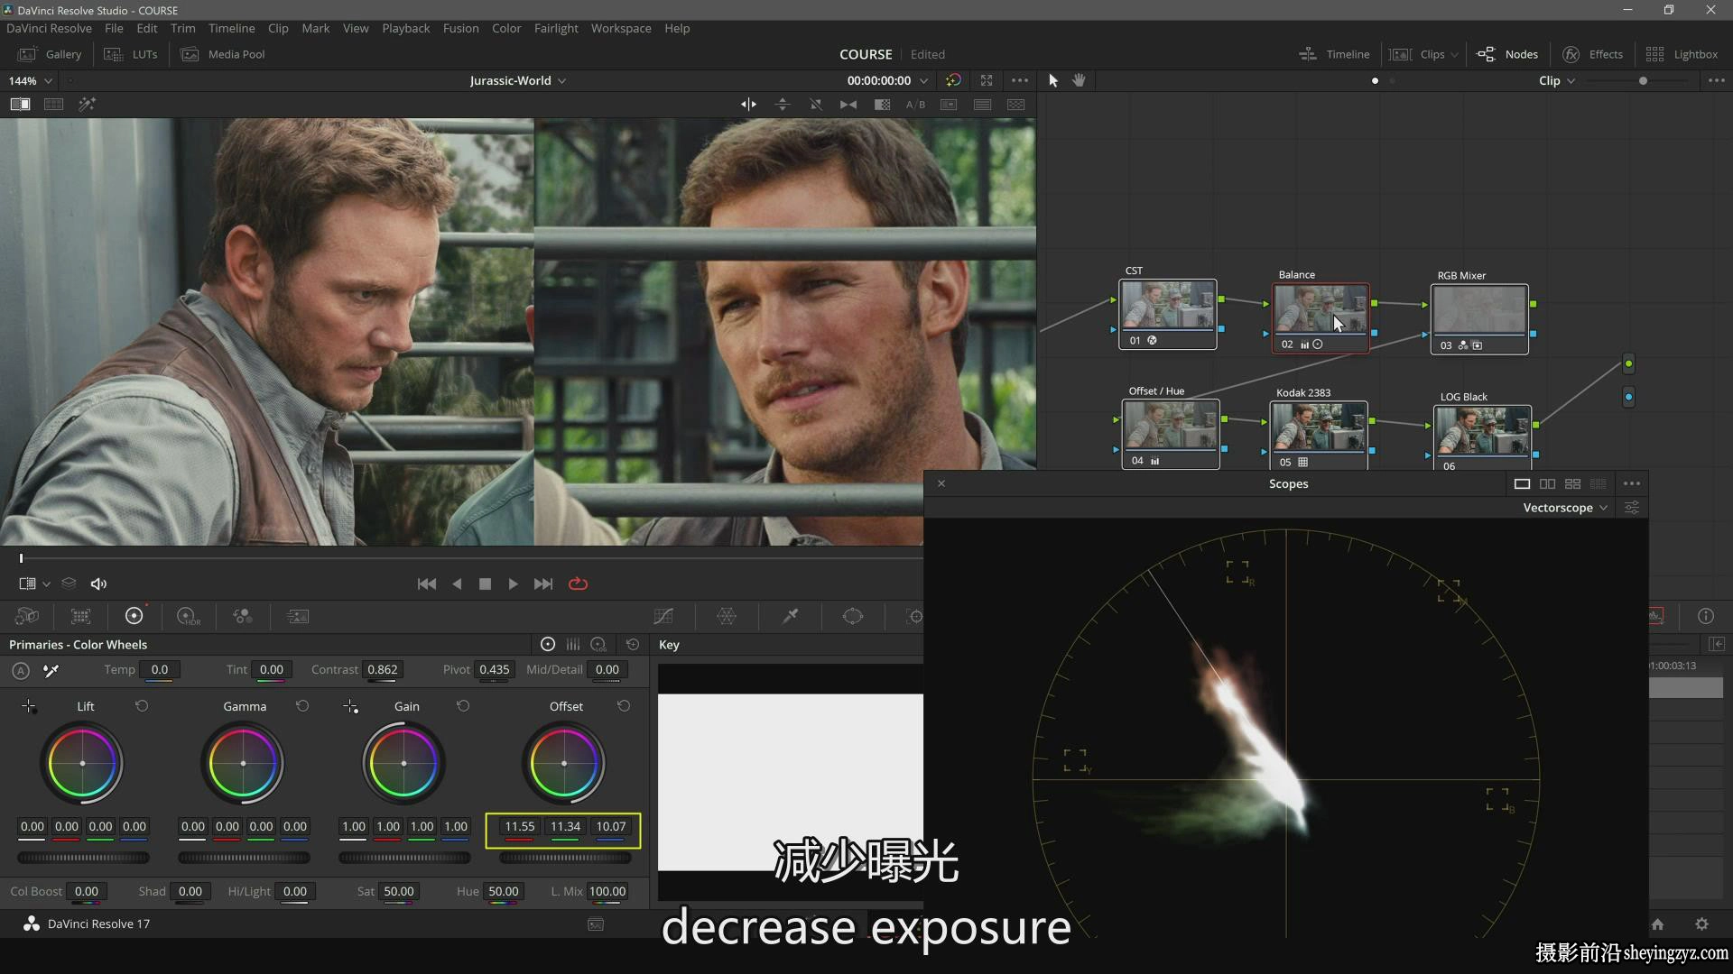Image resolution: width=1733 pixels, height=974 pixels.
Task: Open the Effects library
Action: [1593, 54]
